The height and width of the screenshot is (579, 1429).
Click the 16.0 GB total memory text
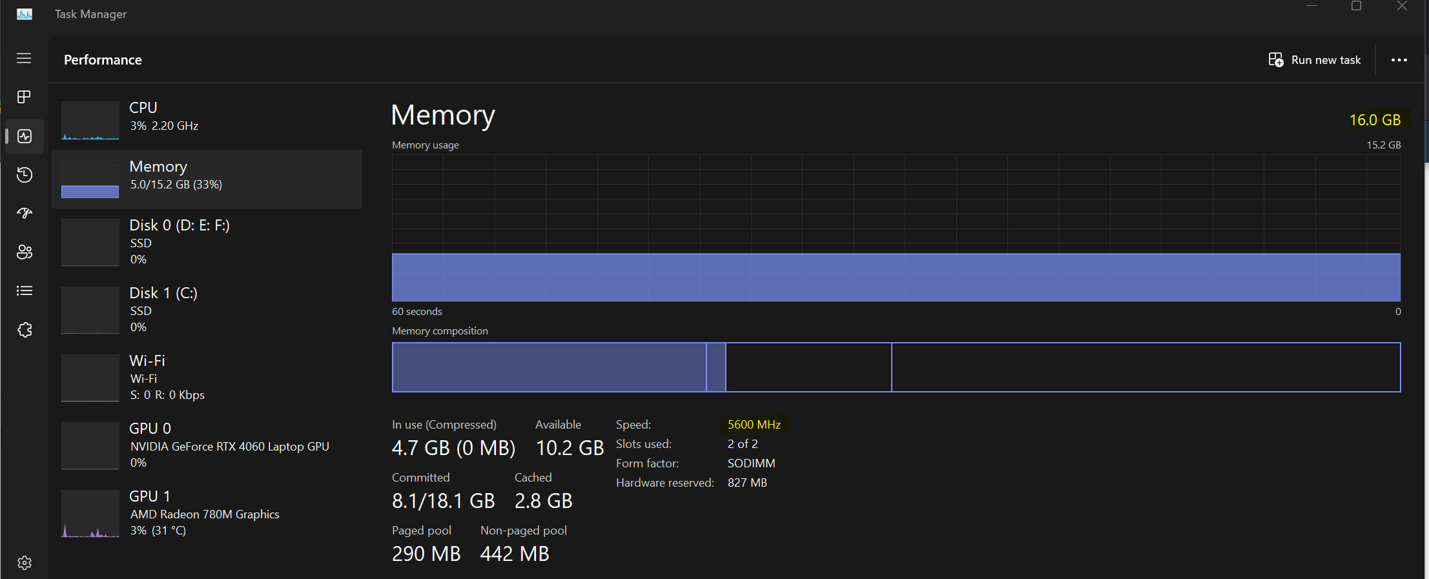[x=1375, y=120]
